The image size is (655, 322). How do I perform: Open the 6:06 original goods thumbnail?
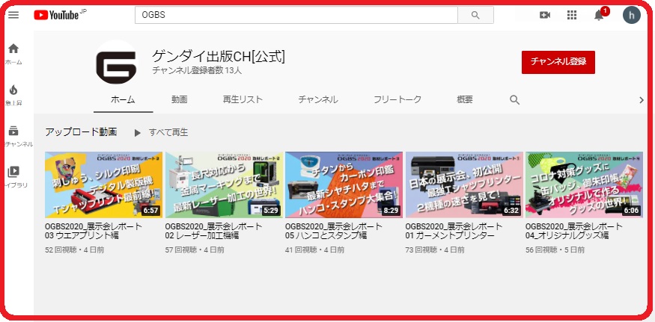click(x=584, y=185)
